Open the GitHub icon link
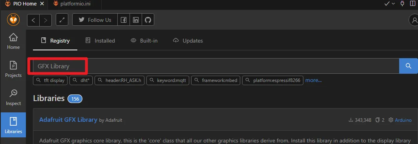This screenshot has width=418, height=144. [x=148, y=20]
